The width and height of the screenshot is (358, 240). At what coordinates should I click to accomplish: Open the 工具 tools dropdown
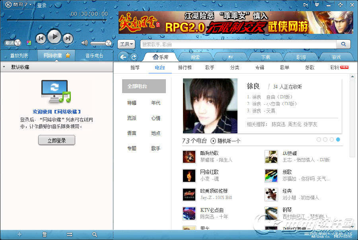pyautogui.click(x=126, y=44)
